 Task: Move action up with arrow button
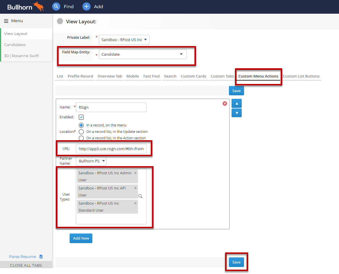click(x=236, y=103)
